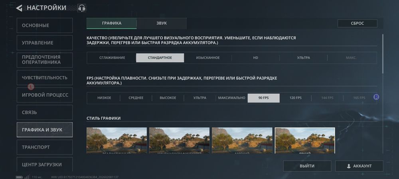
Task: Go to ЧУВСТВИТЕЛЬНОСТЬ settings
Action: [45, 78]
